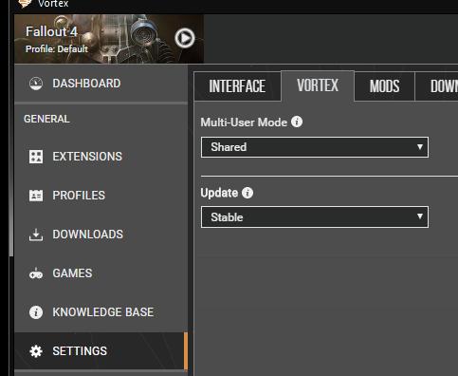Click the Fallout 4 game banner
The width and height of the screenshot is (458, 376).
click(x=109, y=39)
